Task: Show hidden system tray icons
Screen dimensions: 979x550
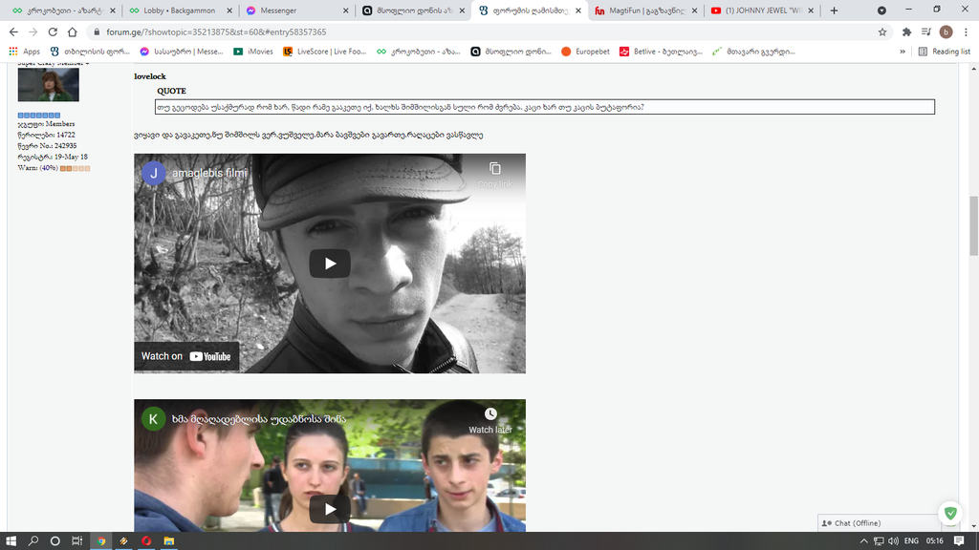Action: tap(863, 540)
